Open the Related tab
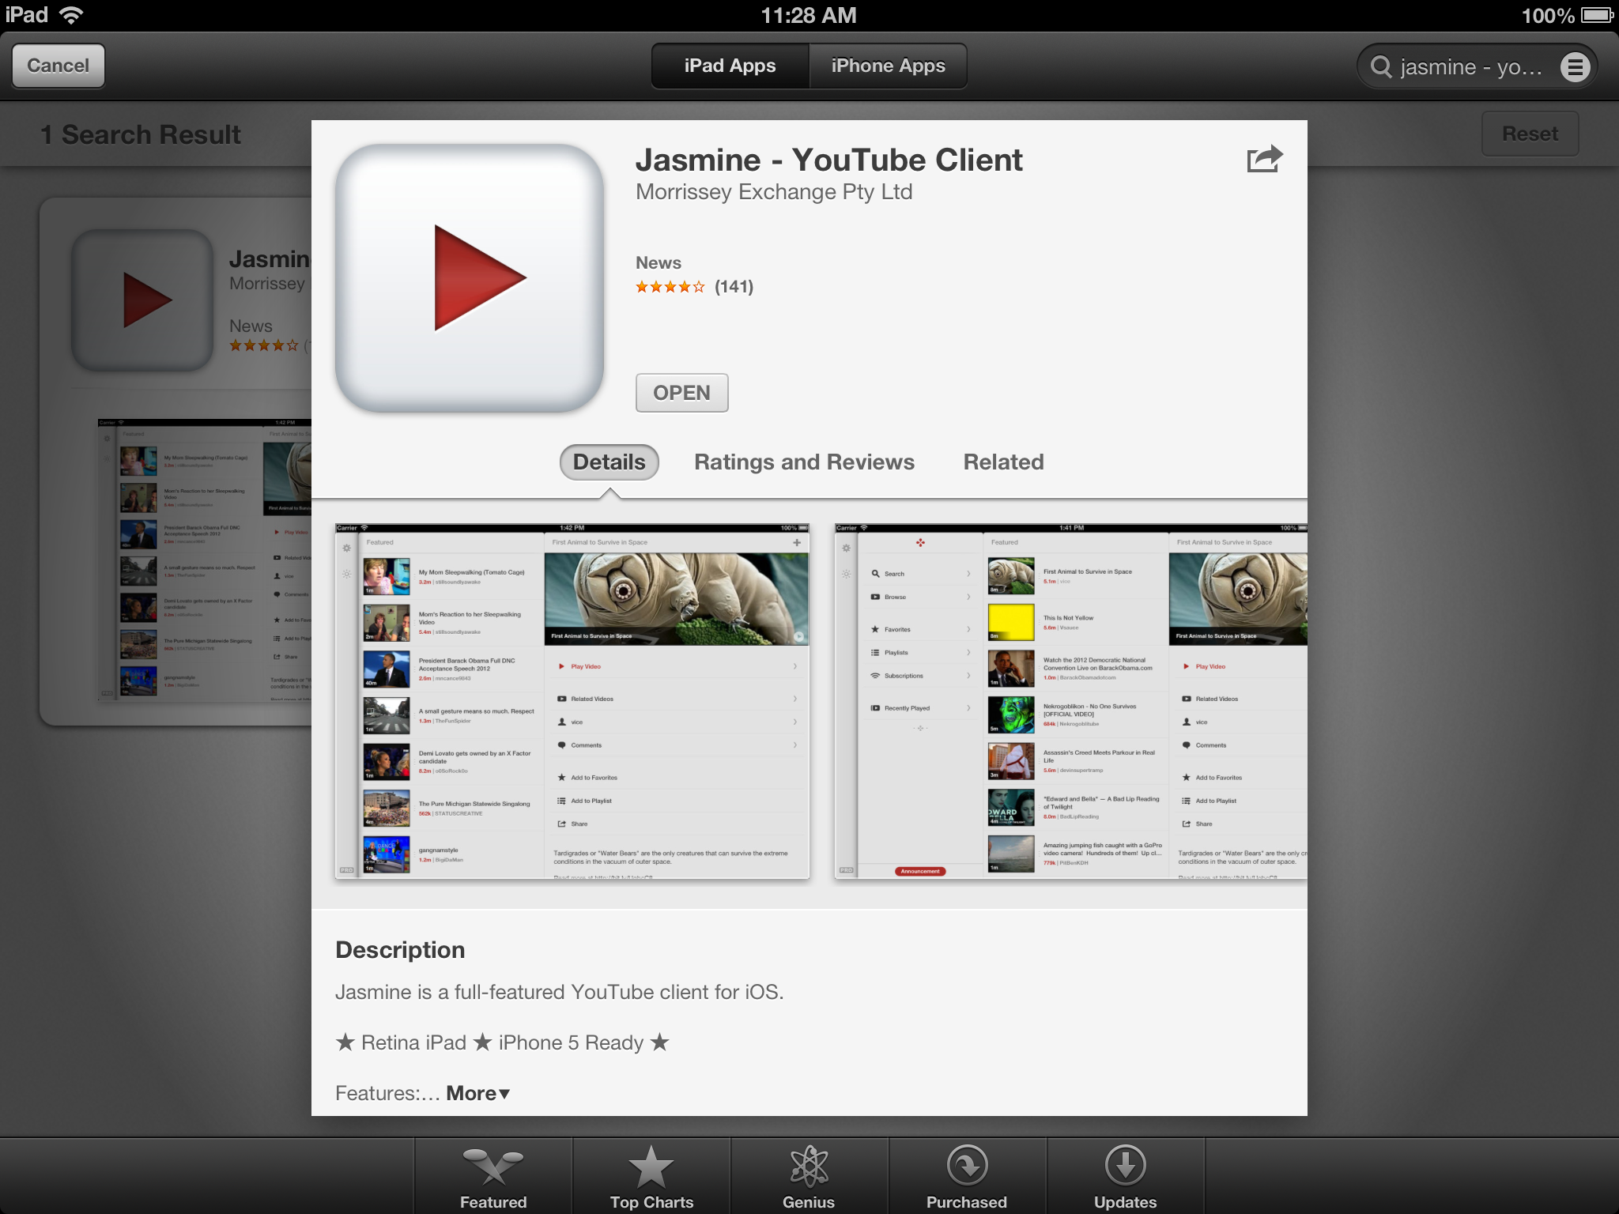 (x=1003, y=462)
